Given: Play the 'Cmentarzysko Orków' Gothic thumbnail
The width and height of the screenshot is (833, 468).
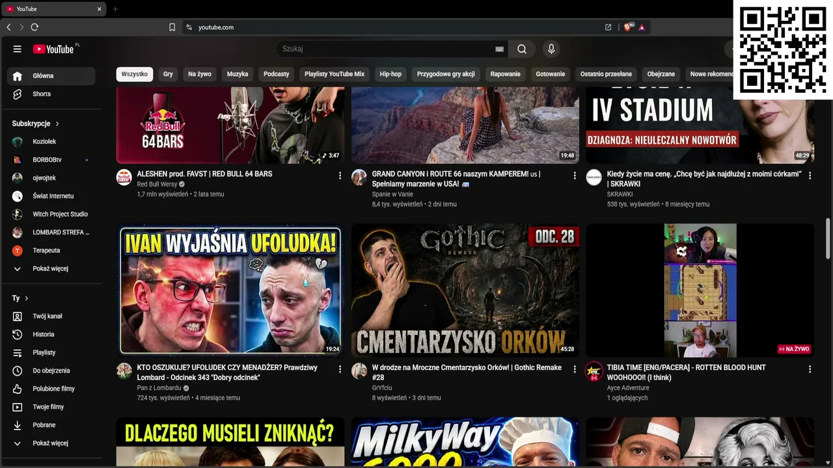Looking at the screenshot, I should pyautogui.click(x=465, y=291).
